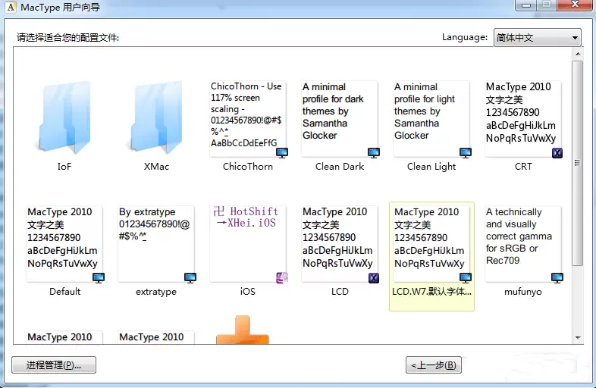Click the iOS label text

(248, 292)
